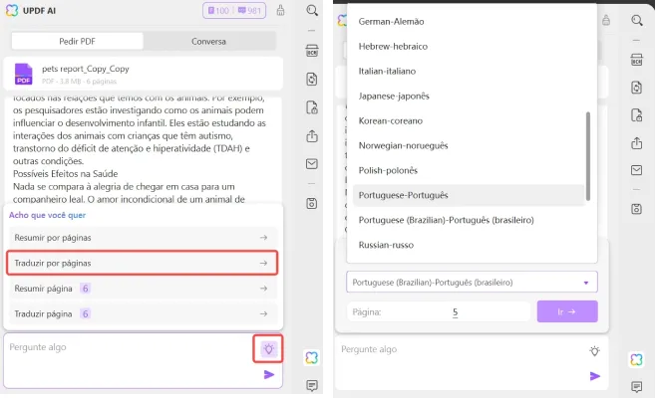Switch to the Pedir PDF tab
Screen dimensions: 655x398
78,41
